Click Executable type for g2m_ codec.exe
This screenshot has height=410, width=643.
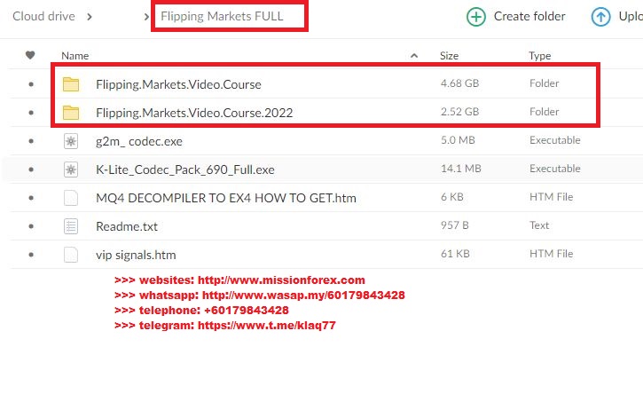pos(555,140)
